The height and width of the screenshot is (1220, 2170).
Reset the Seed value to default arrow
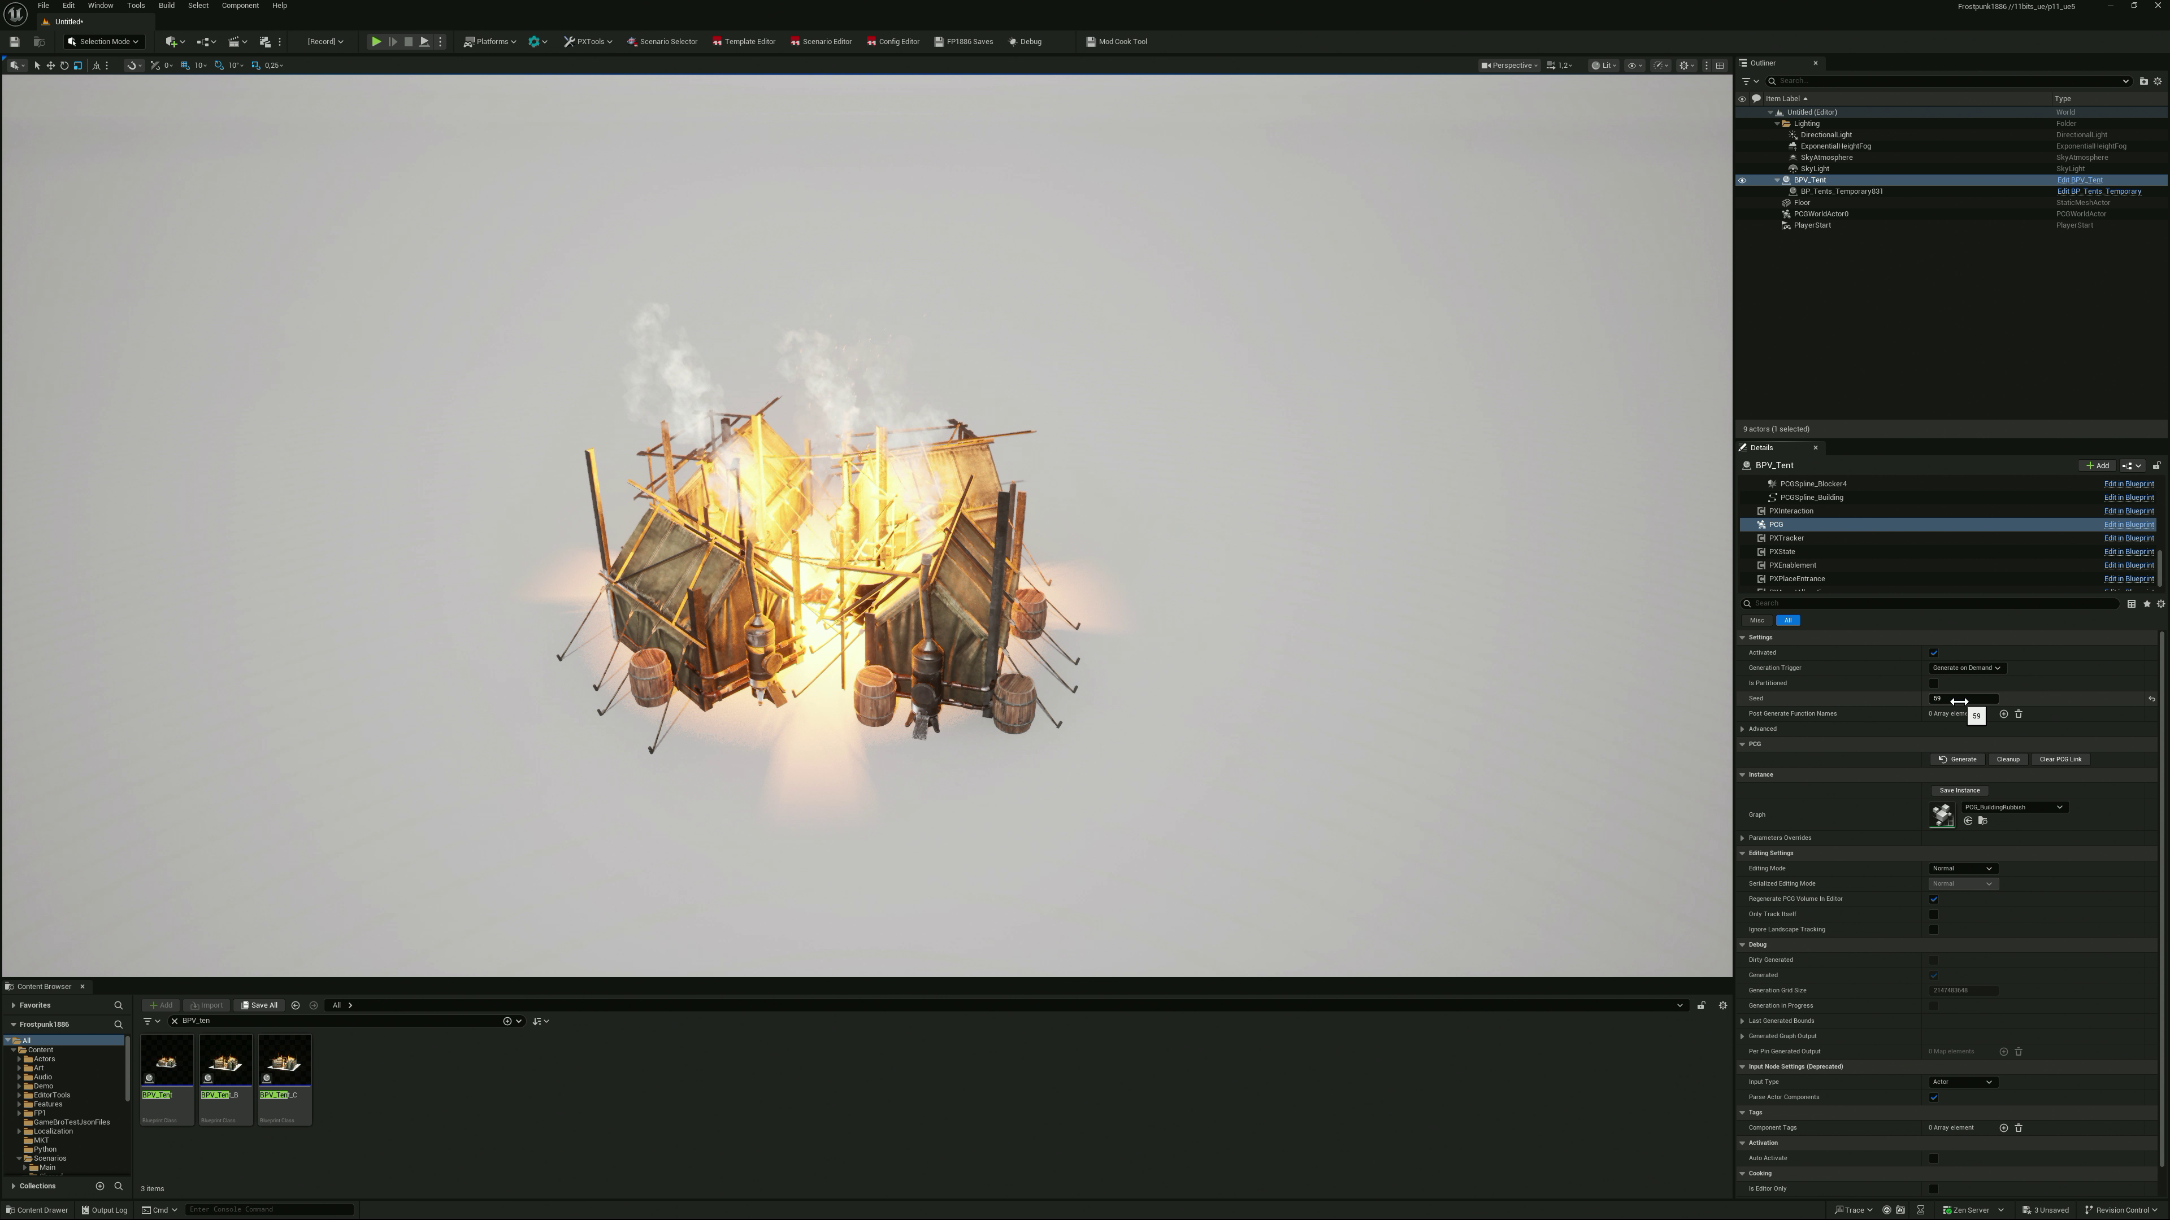[2151, 699]
